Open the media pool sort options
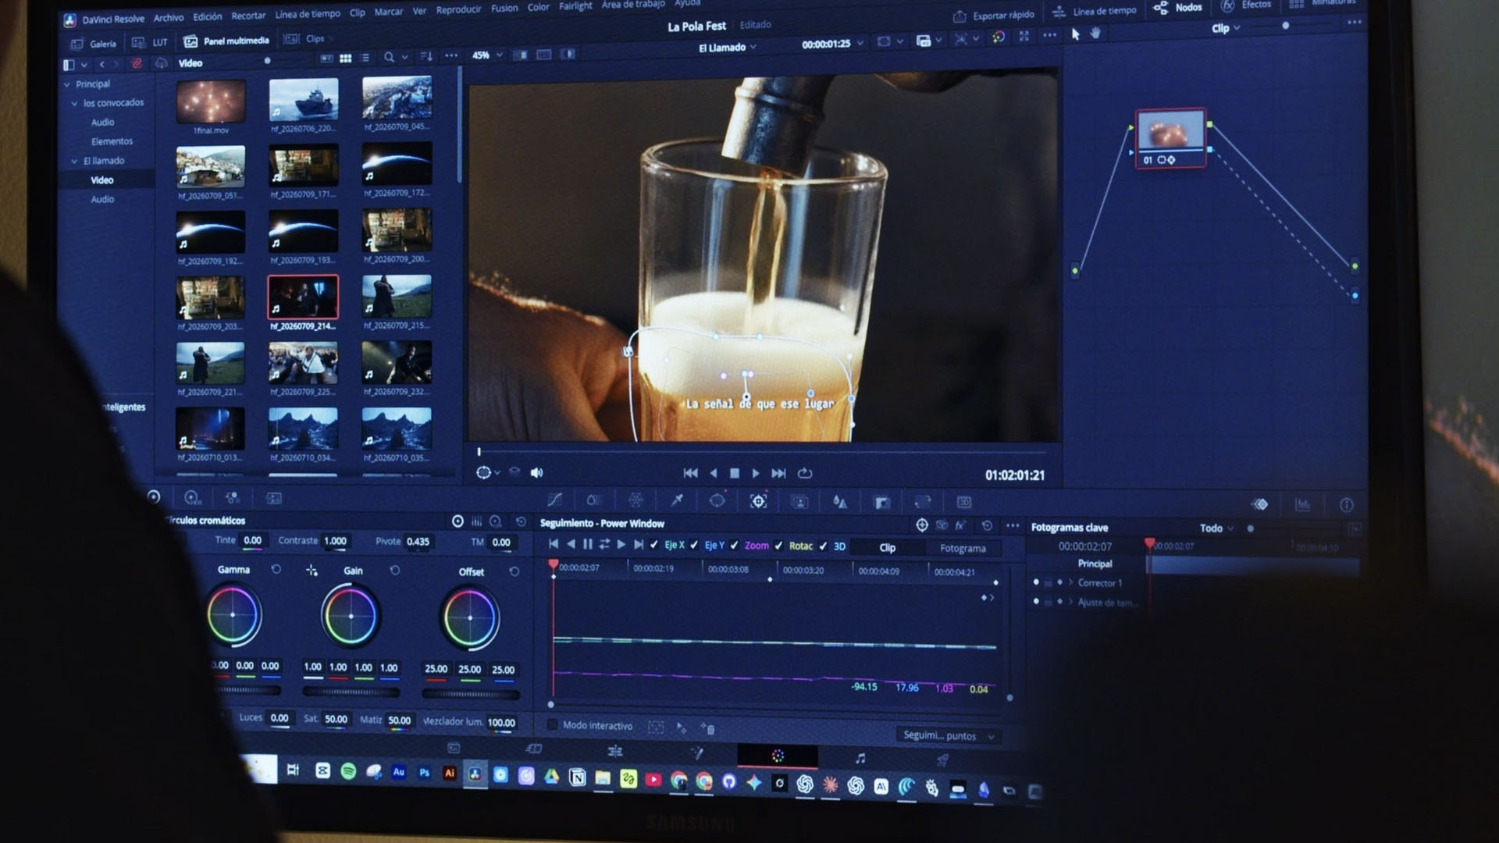 tap(426, 56)
